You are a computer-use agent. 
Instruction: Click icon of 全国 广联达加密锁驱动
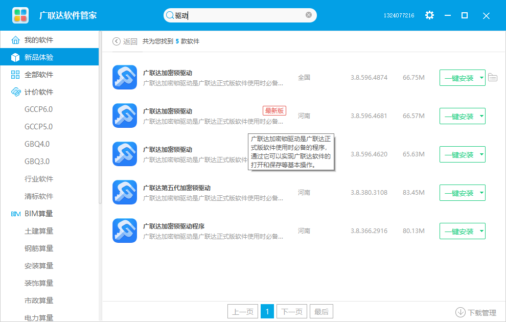125,78
